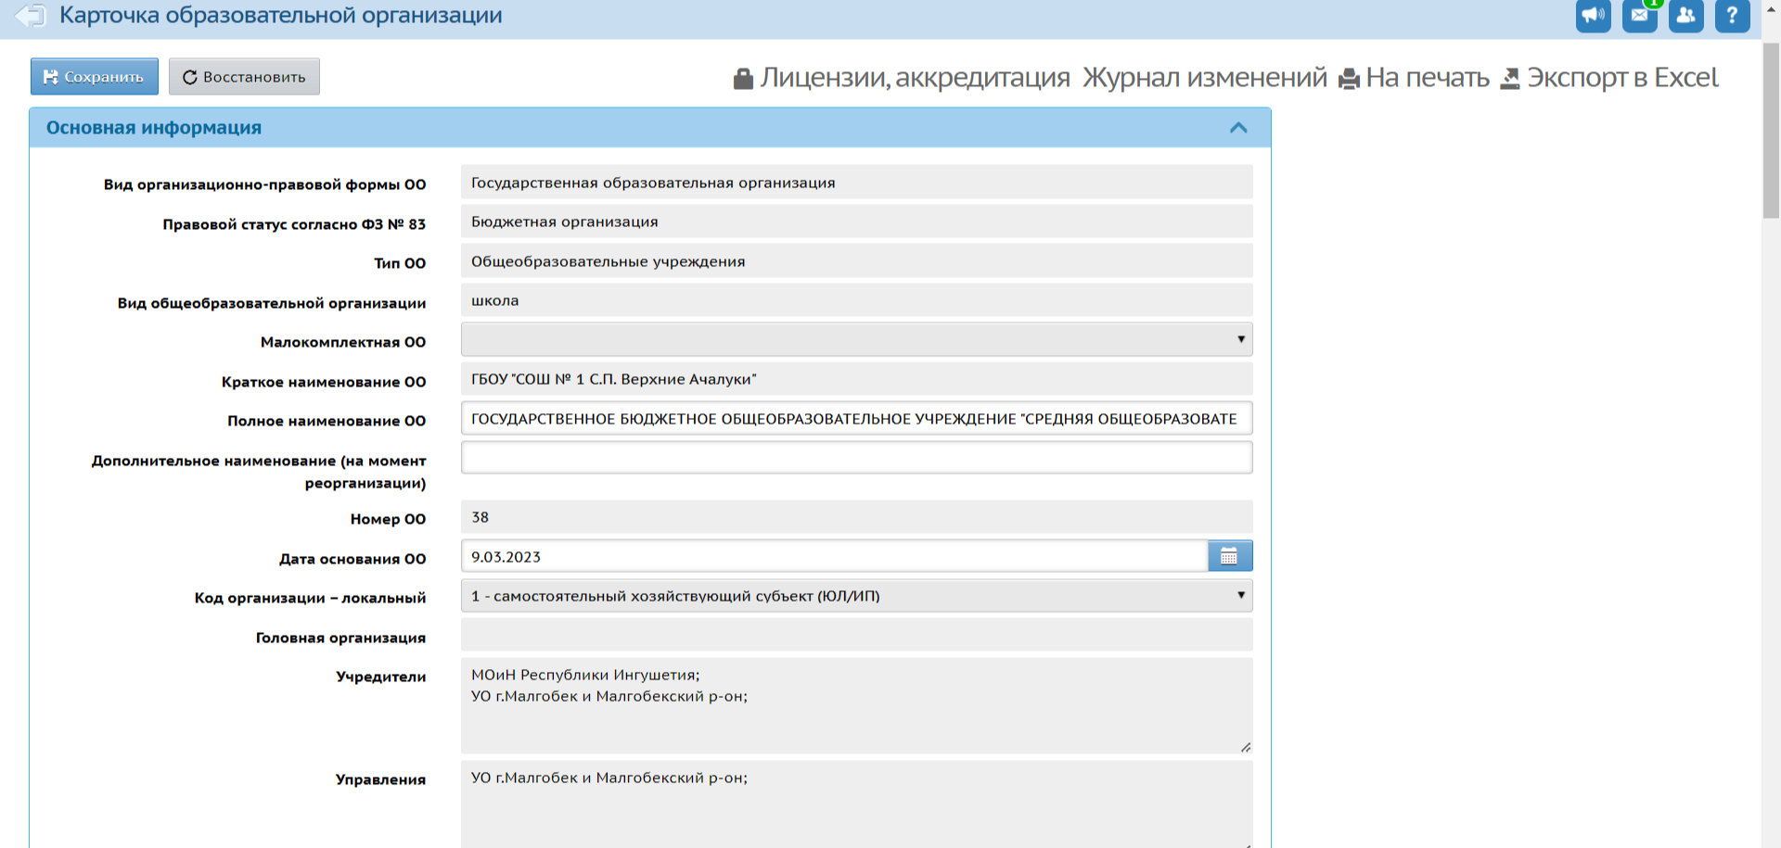Open Лицензии, аккредитация link
This screenshot has height=848, width=1781.
902,78
